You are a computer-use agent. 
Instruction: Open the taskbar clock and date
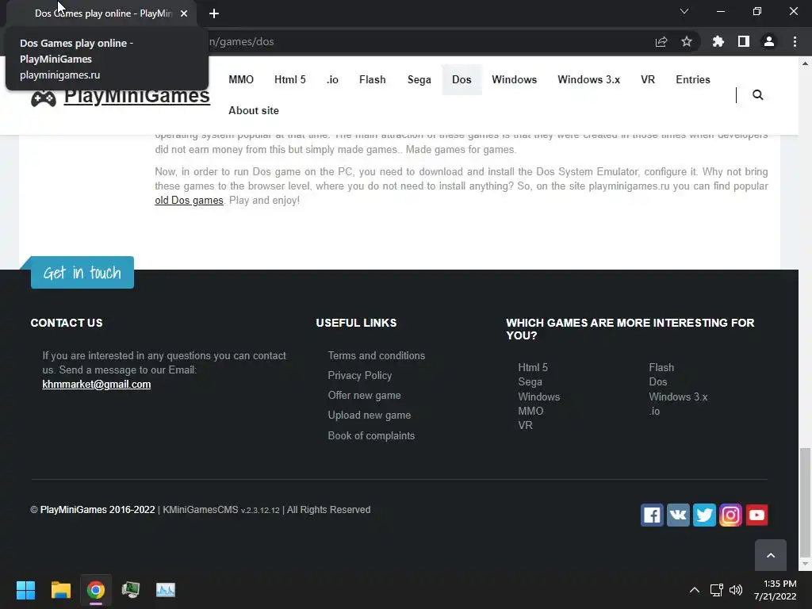click(776, 590)
